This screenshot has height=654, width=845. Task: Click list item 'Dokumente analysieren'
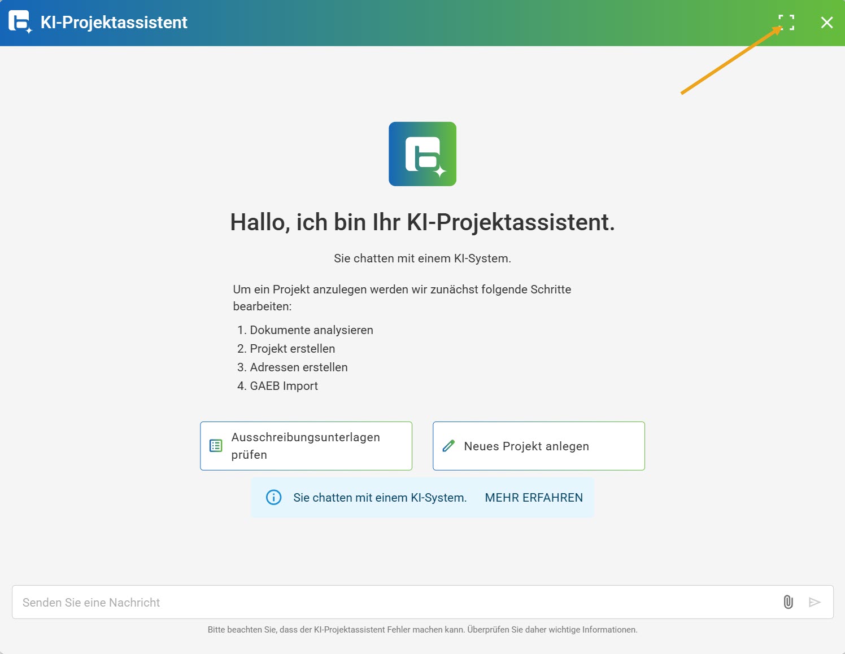311,330
